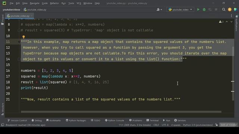Click the Run with Coverage toolbar icon
The image size is (239, 134).
tap(210, 10)
